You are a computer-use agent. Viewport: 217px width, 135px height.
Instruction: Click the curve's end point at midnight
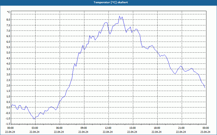[x=205, y=87]
